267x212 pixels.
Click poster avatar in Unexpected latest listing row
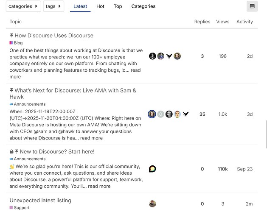pos(152,204)
